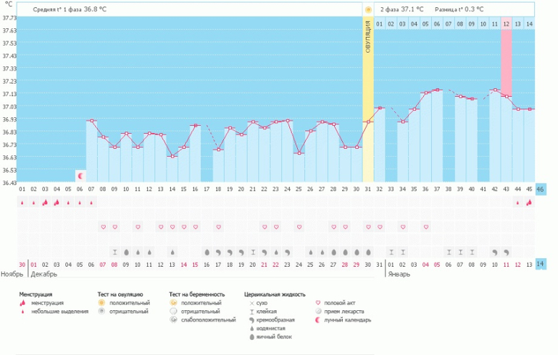Select the heart icon on cycle day 25
Image resolution: width=558 pixels, height=355 pixels.
click(x=299, y=227)
